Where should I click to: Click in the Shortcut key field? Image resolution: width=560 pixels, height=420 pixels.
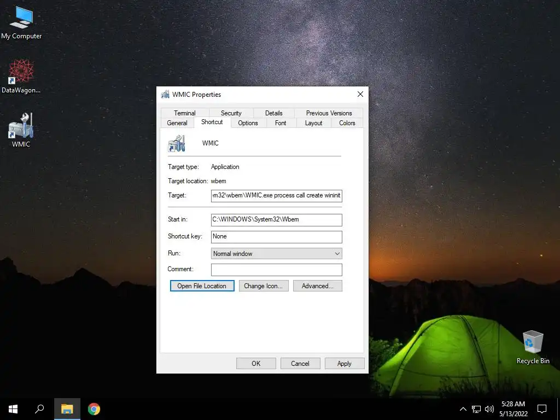276,237
